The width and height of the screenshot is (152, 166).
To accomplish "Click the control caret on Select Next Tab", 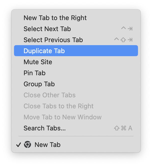I will click(123, 28).
